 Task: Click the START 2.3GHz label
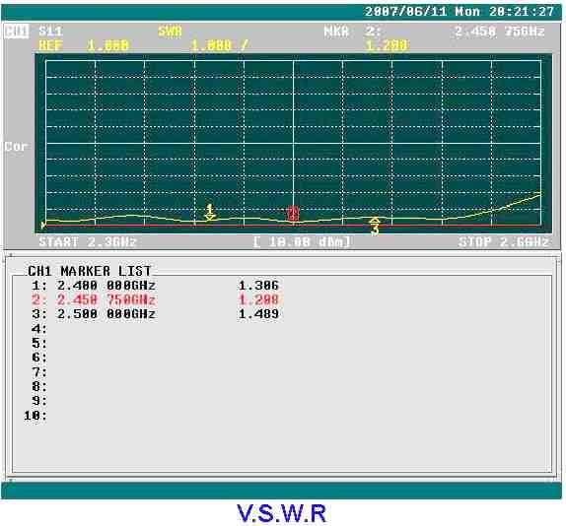[88, 242]
